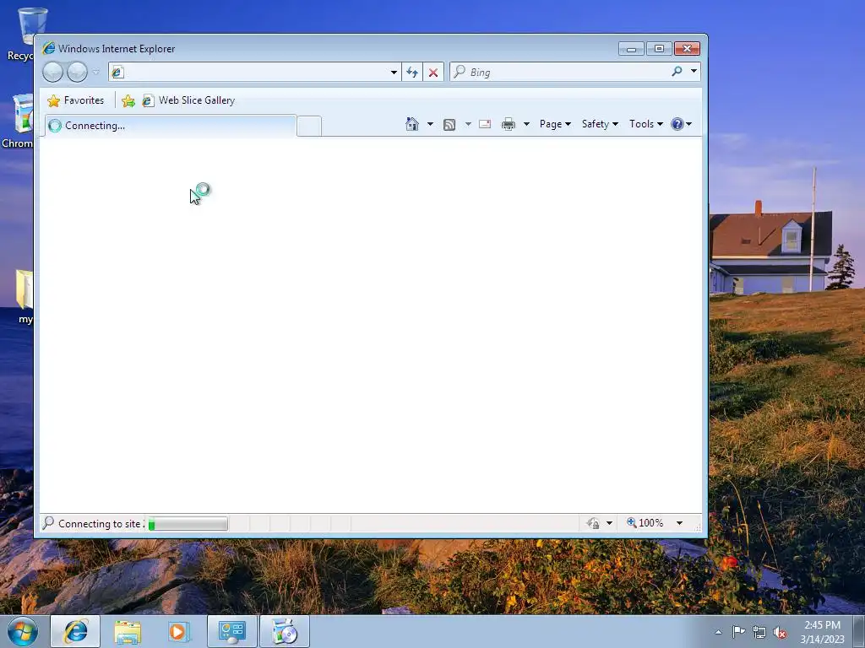Click Add to Favorites Bar icon
The height and width of the screenshot is (648, 865).
coord(128,100)
